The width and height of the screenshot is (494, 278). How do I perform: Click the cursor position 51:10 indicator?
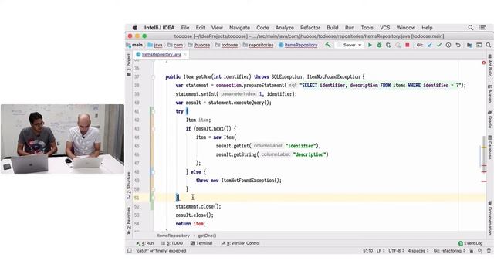[x=367, y=251]
